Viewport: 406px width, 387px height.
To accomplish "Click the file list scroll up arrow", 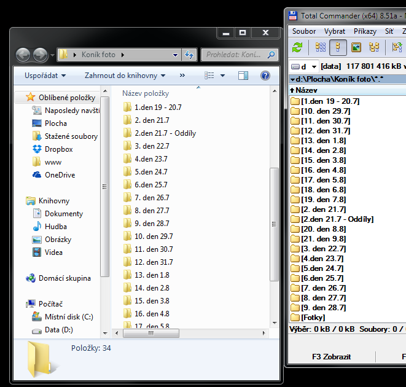I will coord(275,91).
